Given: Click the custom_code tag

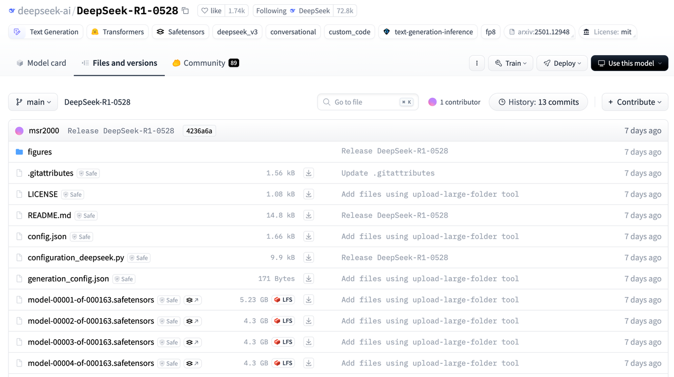Looking at the screenshot, I should click(x=350, y=32).
